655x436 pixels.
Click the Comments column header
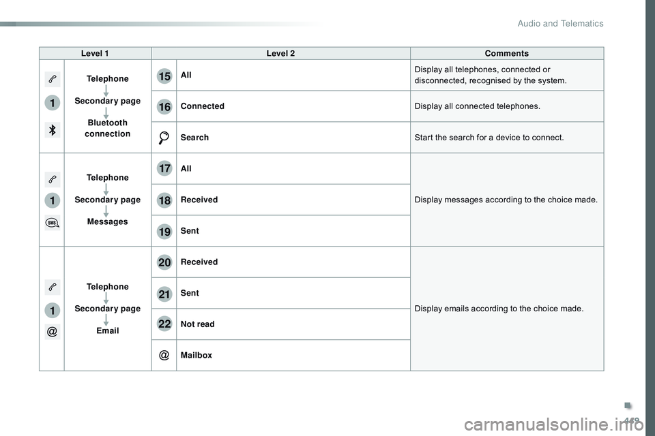506,53
